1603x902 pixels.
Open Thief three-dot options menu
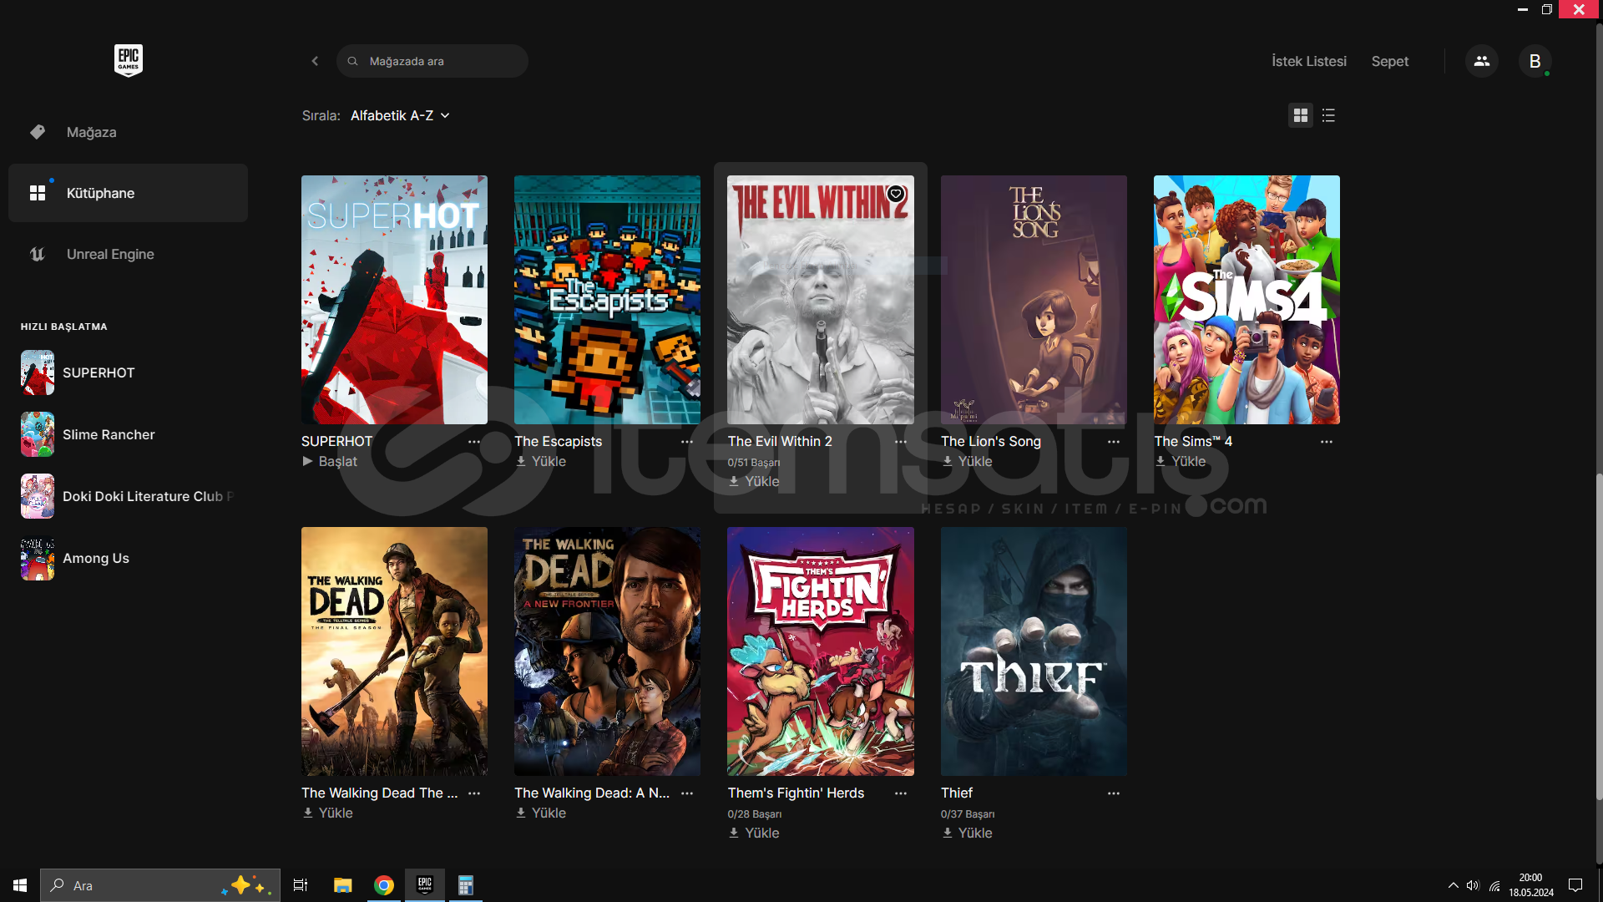[1114, 793]
